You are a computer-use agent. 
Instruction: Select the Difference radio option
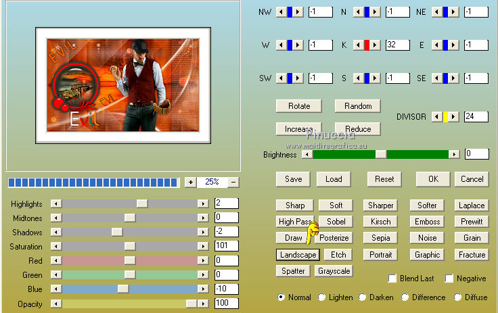(405, 297)
